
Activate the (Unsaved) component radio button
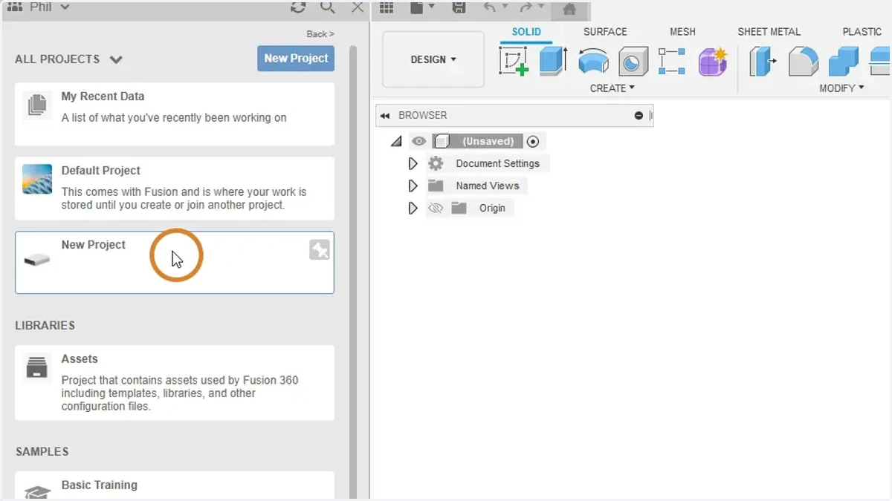tap(533, 141)
